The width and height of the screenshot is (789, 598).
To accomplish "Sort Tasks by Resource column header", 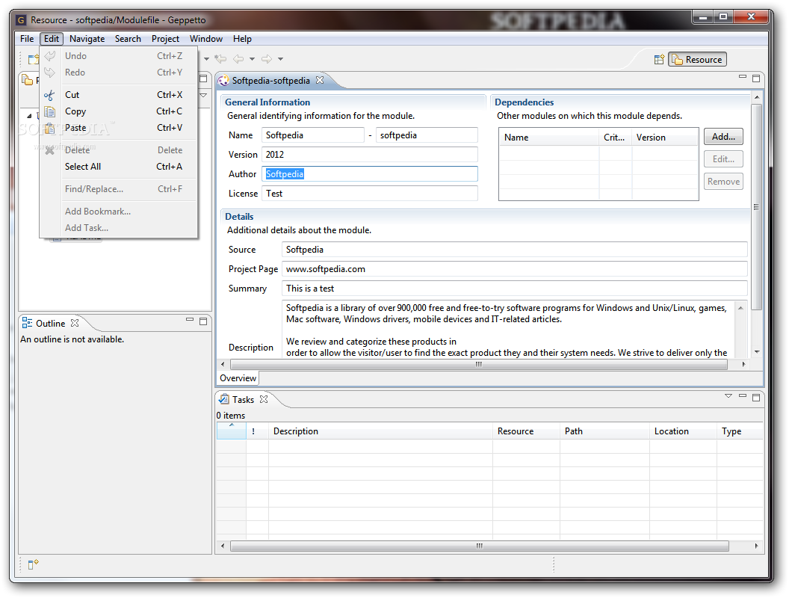I will [526, 431].
